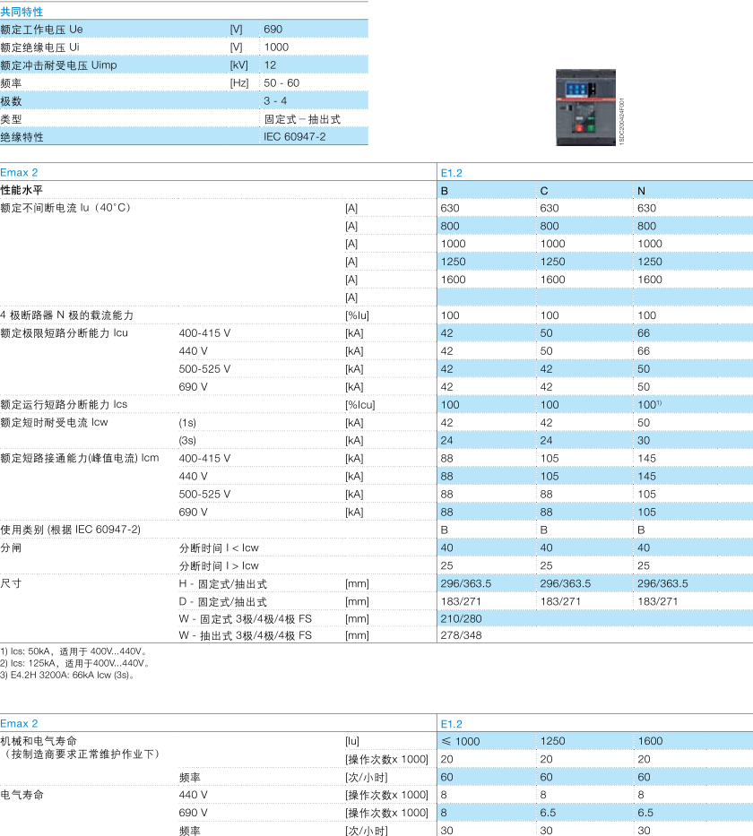Select the "分断时间 I > Icw" label
Screen dimensions: 753x836
click(x=219, y=565)
